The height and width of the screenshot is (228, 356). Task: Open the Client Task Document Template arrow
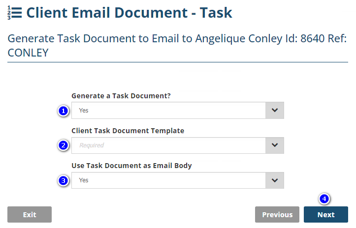click(x=275, y=145)
